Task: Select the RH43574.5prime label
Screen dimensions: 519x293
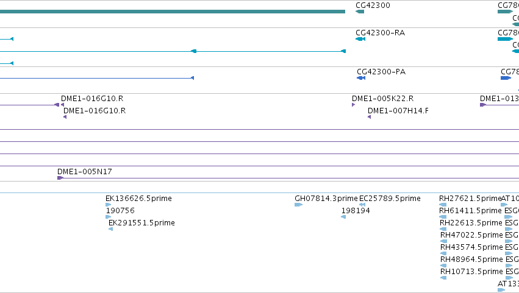Action: point(471,247)
